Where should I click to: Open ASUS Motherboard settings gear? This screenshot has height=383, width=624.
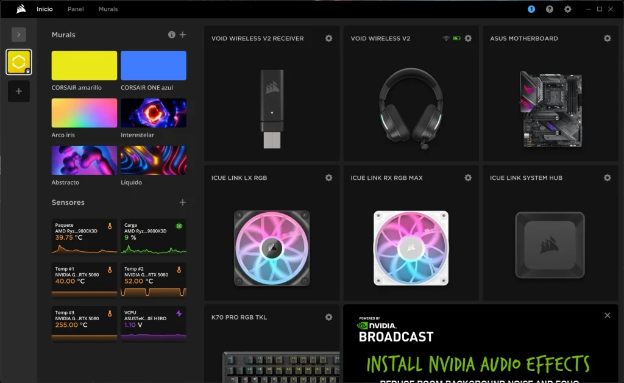tap(608, 38)
